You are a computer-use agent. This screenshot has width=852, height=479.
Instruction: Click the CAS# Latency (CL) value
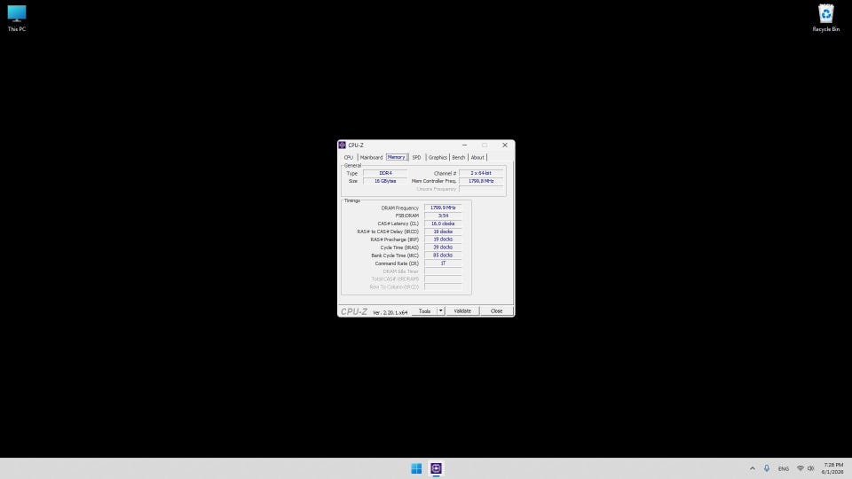pos(443,224)
